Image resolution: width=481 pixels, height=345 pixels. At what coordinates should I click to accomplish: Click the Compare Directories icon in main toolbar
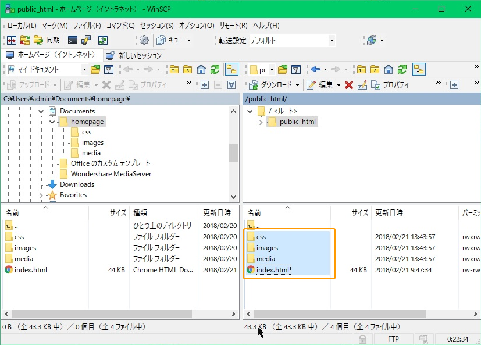tap(12, 40)
